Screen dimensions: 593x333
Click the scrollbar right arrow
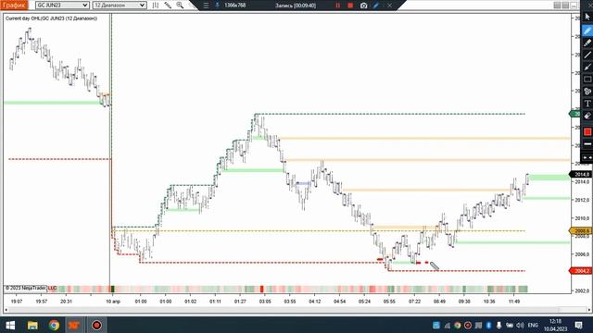[x=588, y=310]
